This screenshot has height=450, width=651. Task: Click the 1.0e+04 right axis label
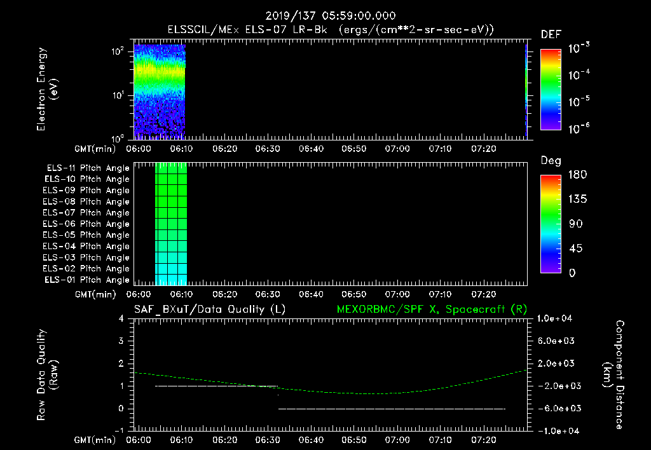(554, 319)
